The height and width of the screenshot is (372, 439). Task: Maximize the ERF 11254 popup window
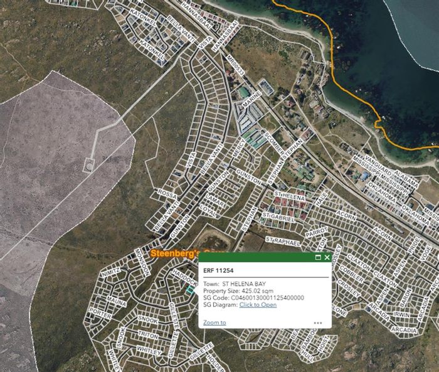pos(318,257)
